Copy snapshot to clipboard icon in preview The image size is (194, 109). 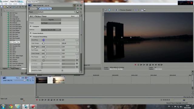(142, 10)
